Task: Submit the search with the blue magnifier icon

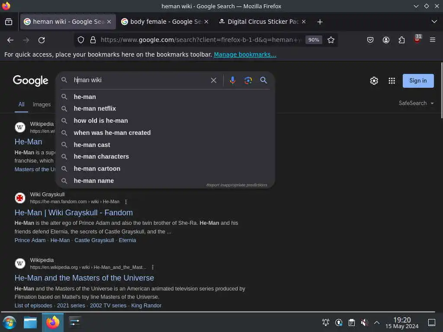Action: tap(263, 80)
